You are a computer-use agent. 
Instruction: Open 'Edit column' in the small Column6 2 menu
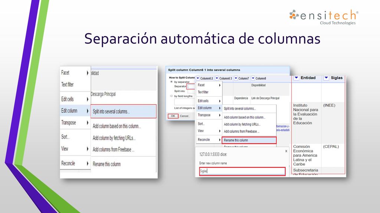(x=209, y=108)
